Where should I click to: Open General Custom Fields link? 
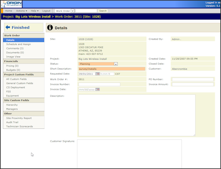[20, 83]
